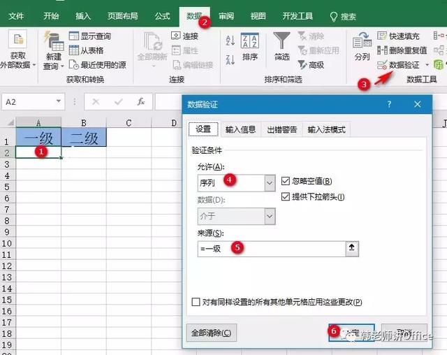The image size is (447, 355).
Task: Switch to the 视图 ribbon tab
Action: point(258,16)
